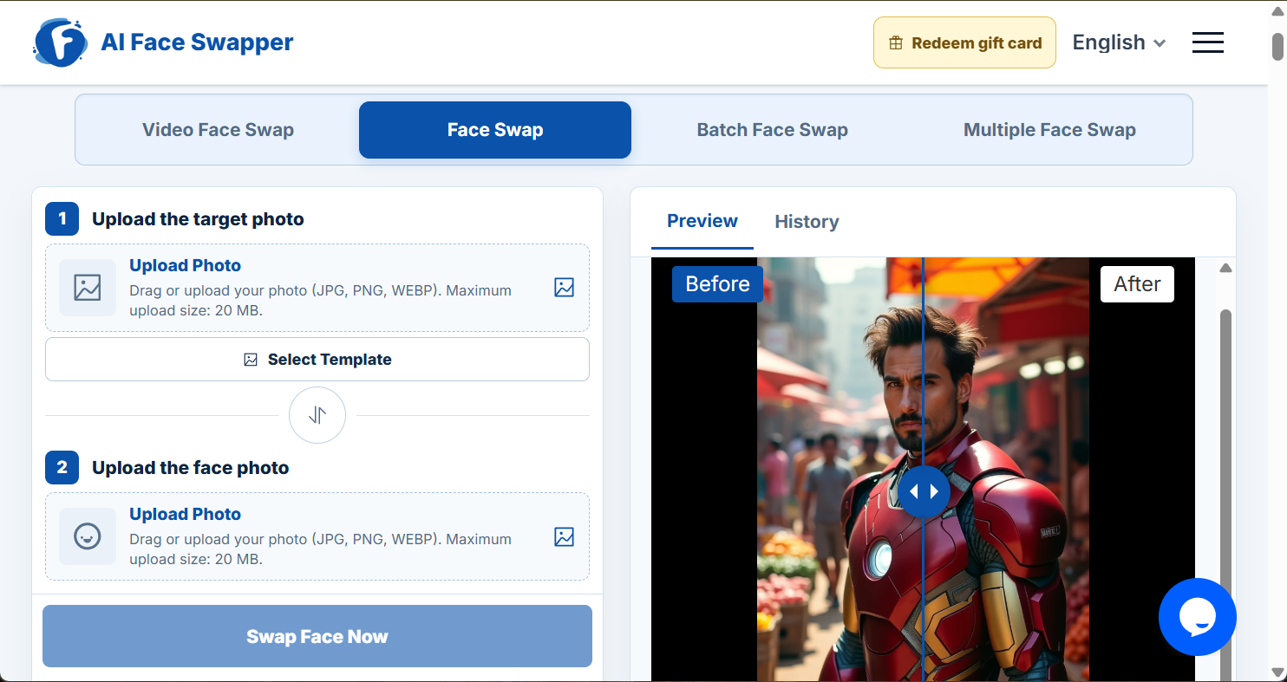Screen dimensions: 1287x682
Task: Click preview scrollbar up arrow
Action: 1225,269
